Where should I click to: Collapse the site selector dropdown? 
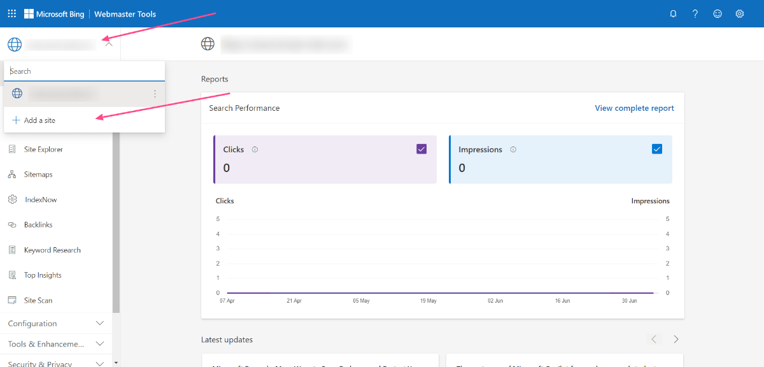(x=109, y=44)
